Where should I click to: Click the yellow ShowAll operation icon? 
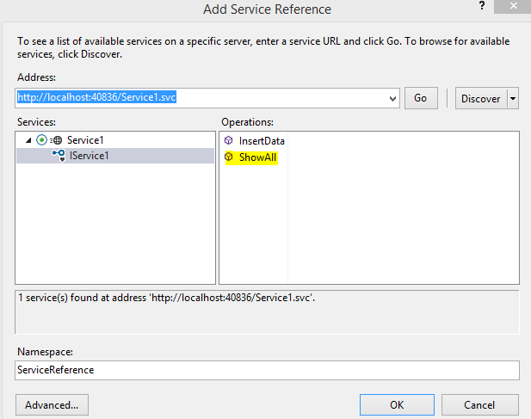point(229,157)
